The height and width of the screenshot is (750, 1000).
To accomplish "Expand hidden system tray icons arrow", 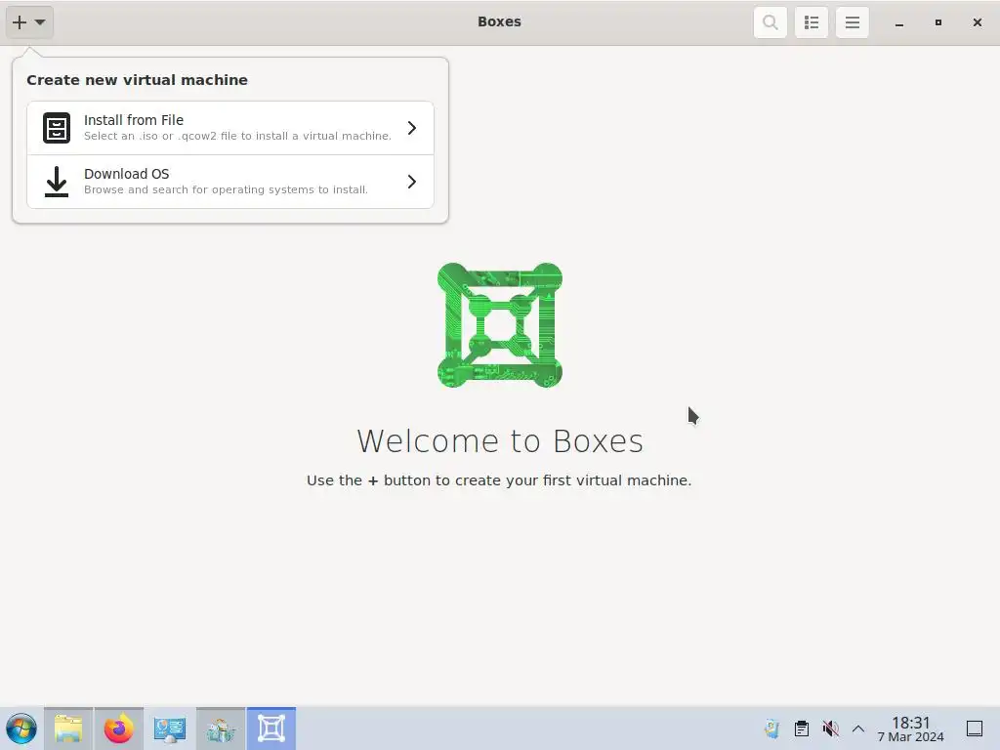I will point(858,729).
